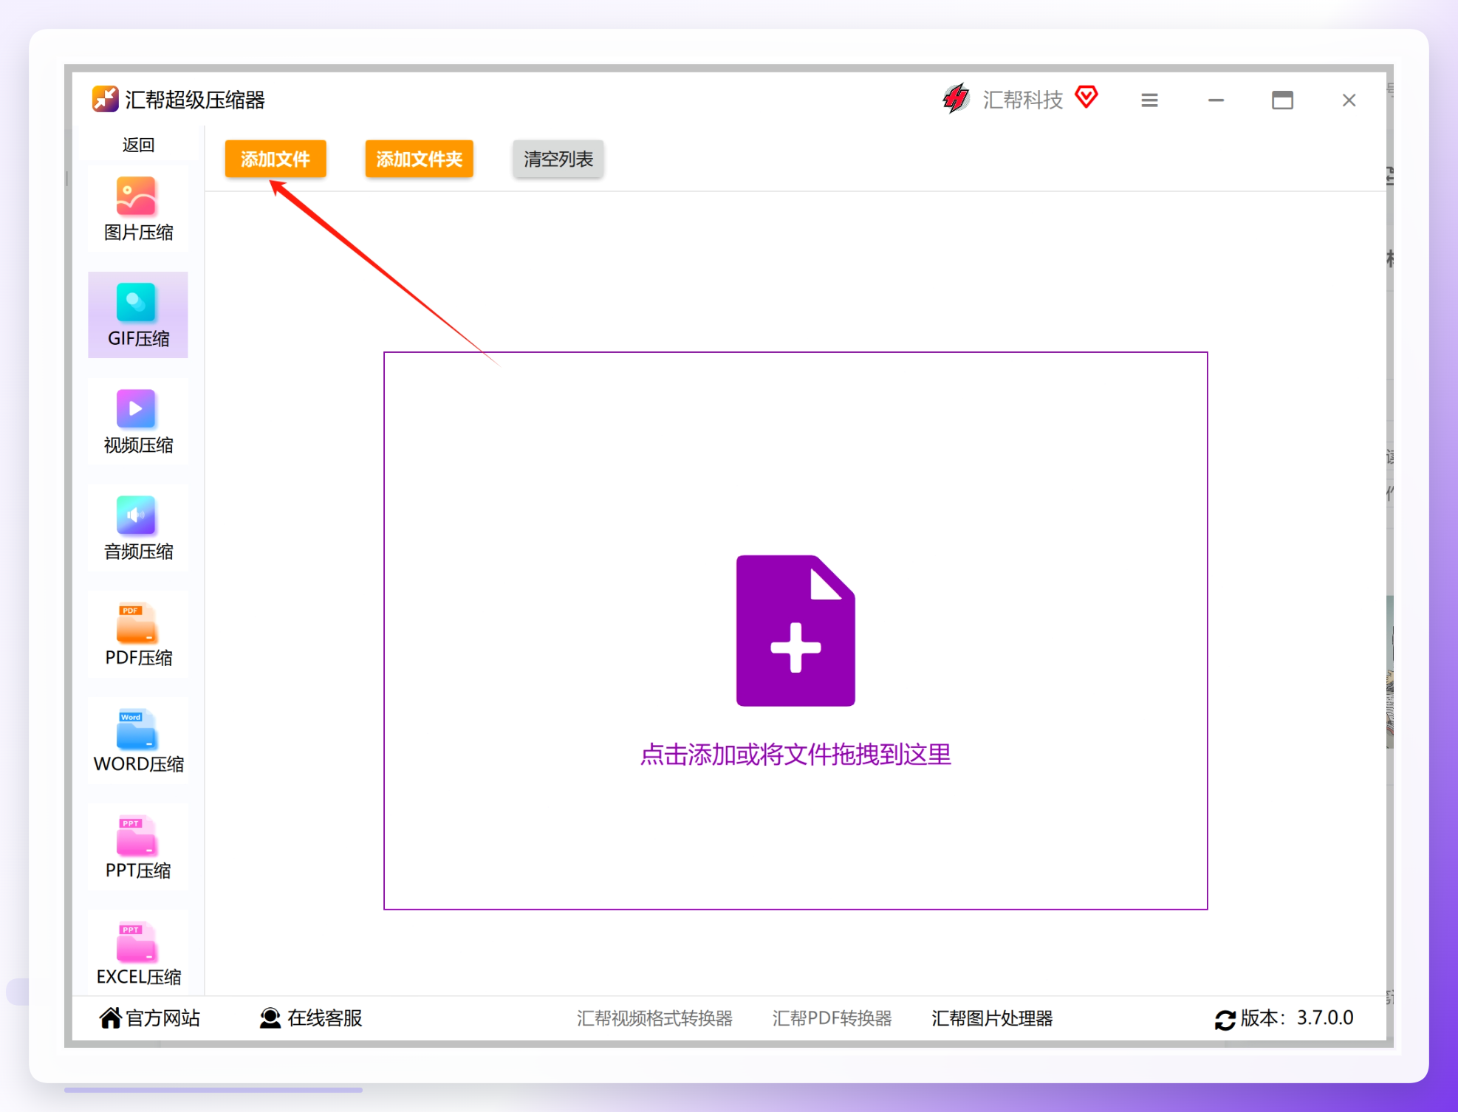The image size is (1458, 1112).
Task: Minimize the compressor window
Action: pyautogui.click(x=1216, y=100)
